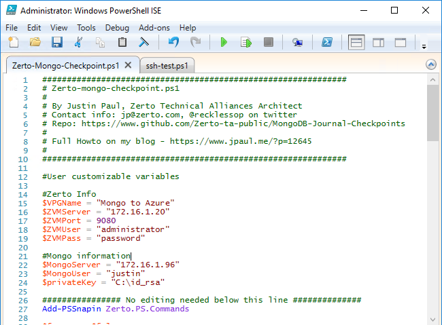Click the "Mongo to Azure" string

(x=135, y=203)
